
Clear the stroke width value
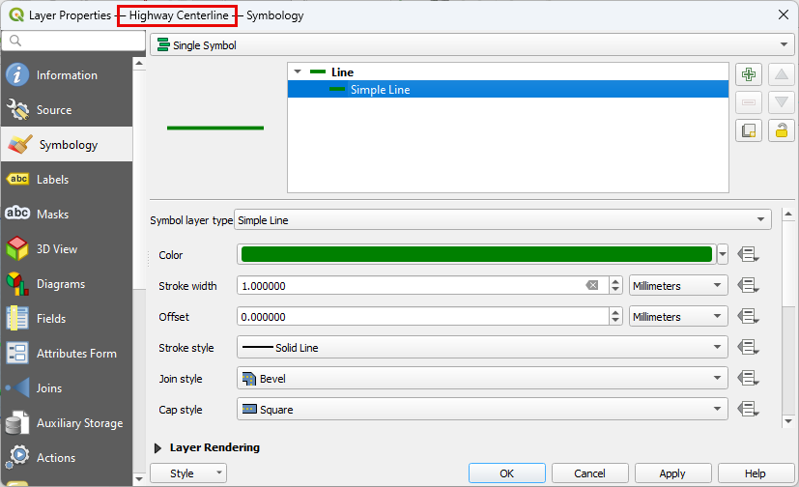[x=591, y=286]
